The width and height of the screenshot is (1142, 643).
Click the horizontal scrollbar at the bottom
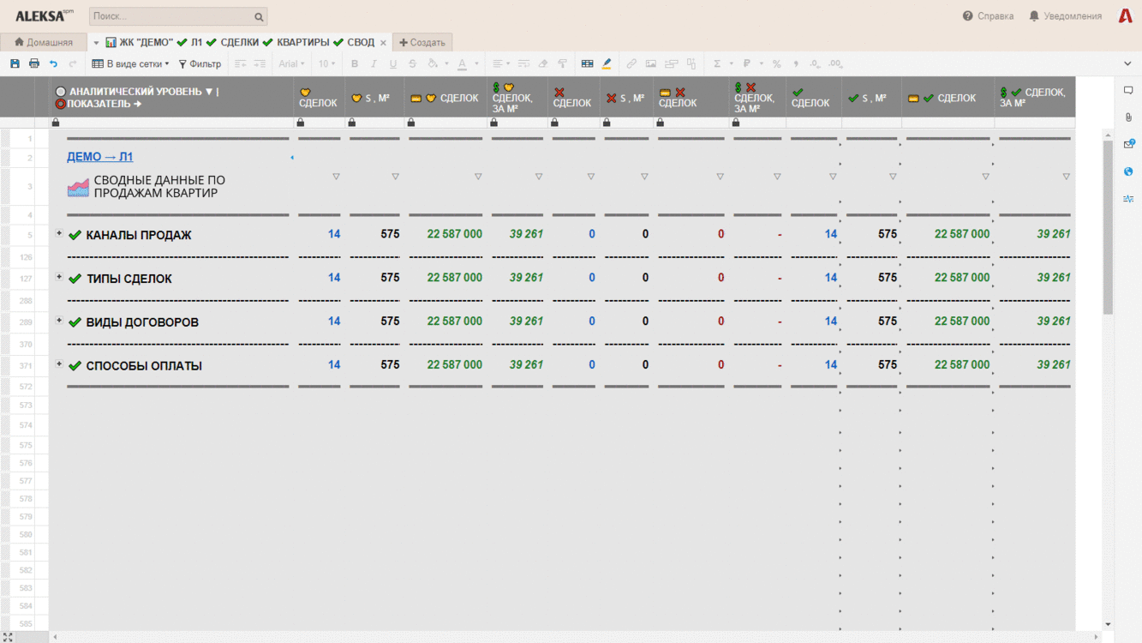575,637
